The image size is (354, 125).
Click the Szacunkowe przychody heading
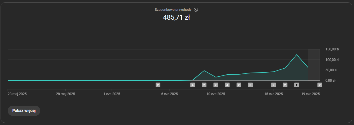173,9
